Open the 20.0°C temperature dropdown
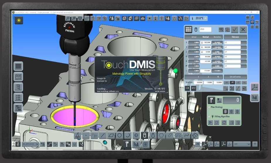Viewport: 271px width, 163px height. tap(199, 18)
